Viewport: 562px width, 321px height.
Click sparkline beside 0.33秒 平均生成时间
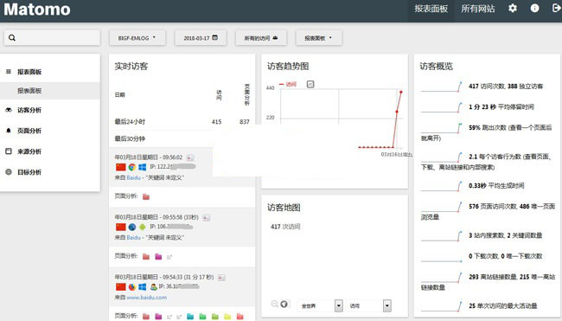[442, 186]
